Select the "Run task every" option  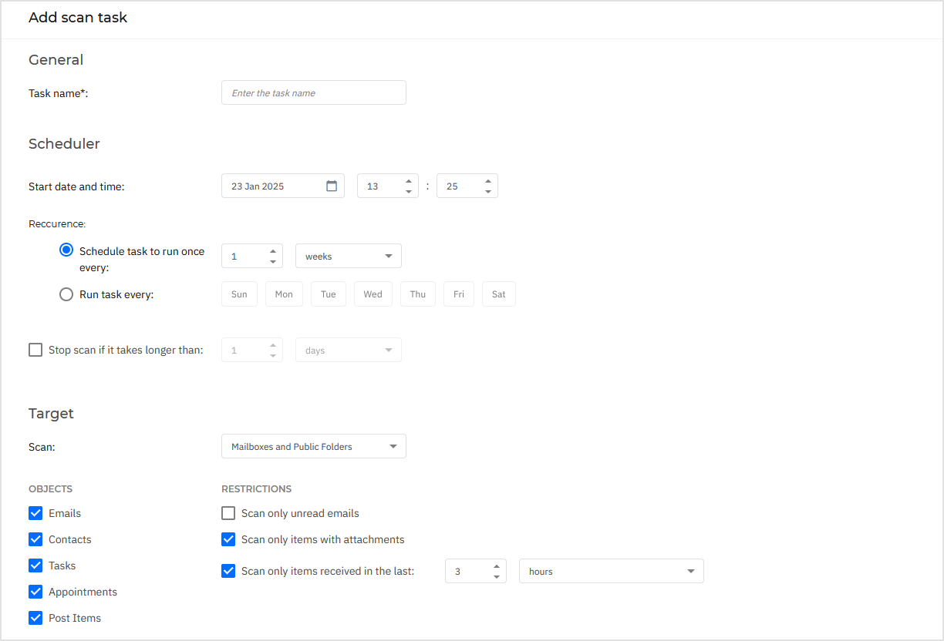point(66,294)
